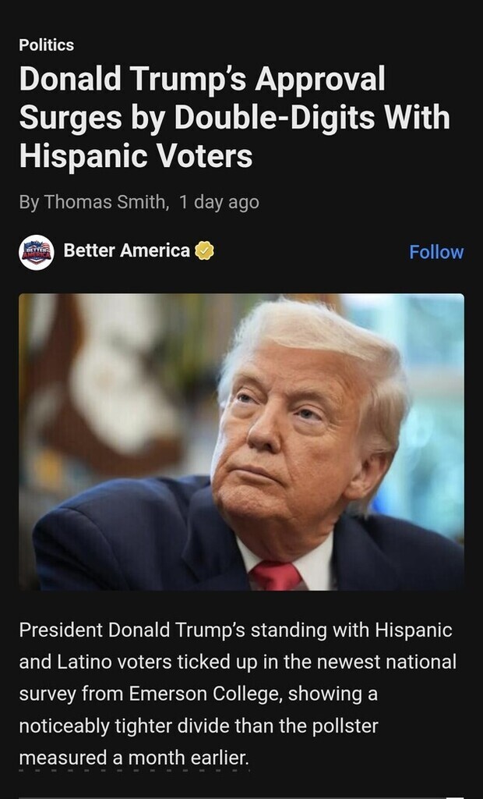View author Thomas Smith's profile
483x799 pixels.
tap(105, 202)
